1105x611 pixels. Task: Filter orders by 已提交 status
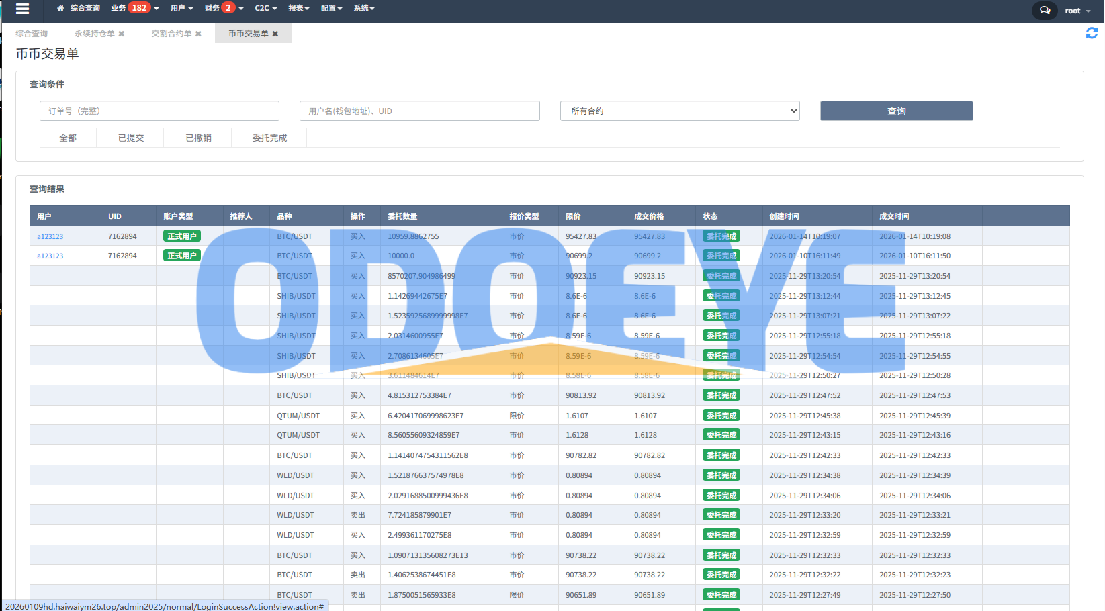coord(131,138)
